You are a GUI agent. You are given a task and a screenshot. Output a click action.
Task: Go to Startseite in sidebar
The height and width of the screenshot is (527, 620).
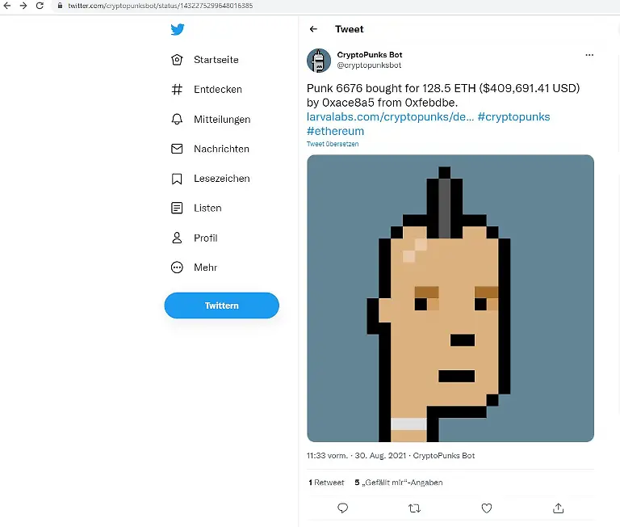[216, 60]
